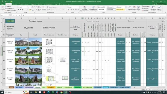Viewport: 167px width, 94px height.
Task: Expand the cell styles gallery
Action: [126, 10]
